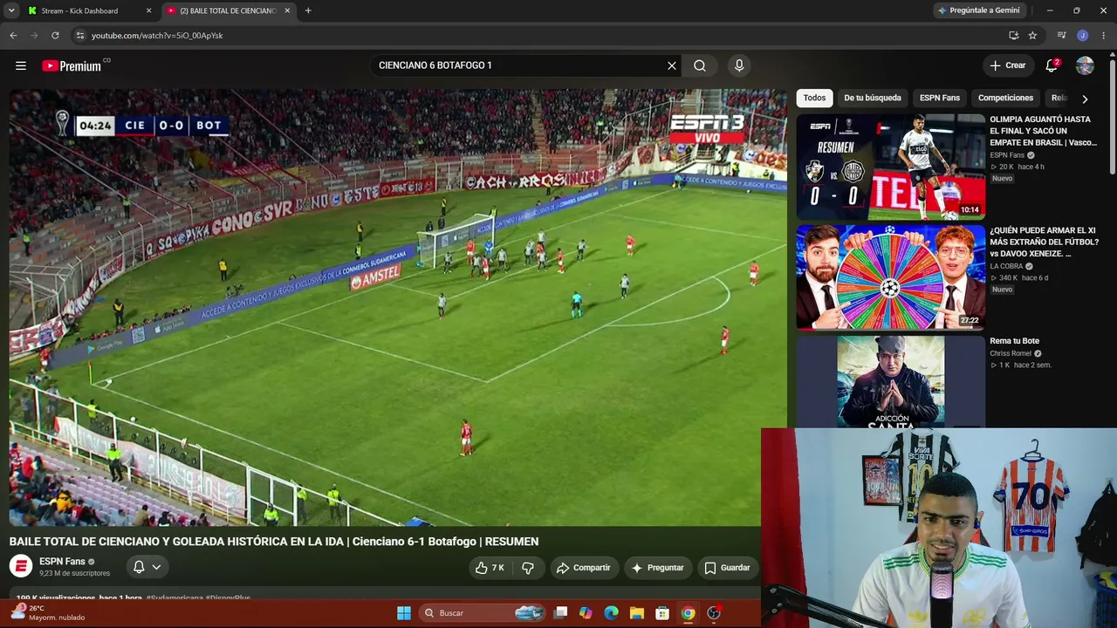Select the BAILE TOTAL DE CIENCIANO tab

click(228, 10)
